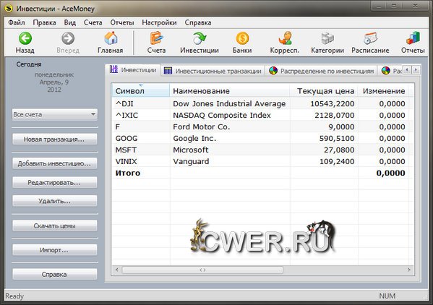Screen dimensions: 433x305
Task: Click Google Inc. name cell
Action: point(194,139)
